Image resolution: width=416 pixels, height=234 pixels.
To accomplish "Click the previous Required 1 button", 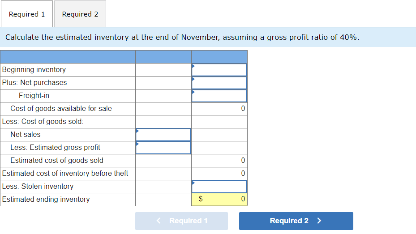I will click(181, 221).
